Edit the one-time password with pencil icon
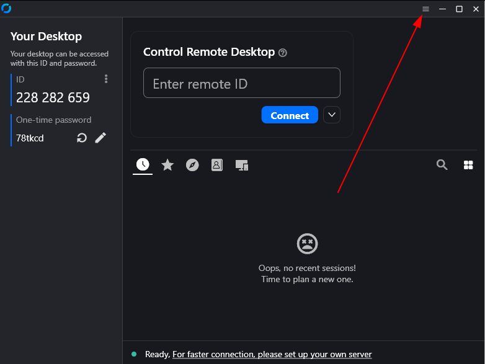 [x=100, y=138]
